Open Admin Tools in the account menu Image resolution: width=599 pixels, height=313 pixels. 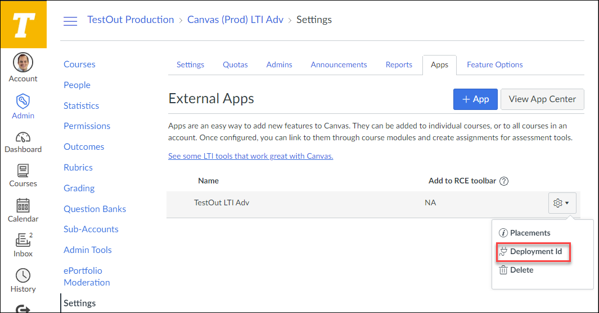point(88,250)
